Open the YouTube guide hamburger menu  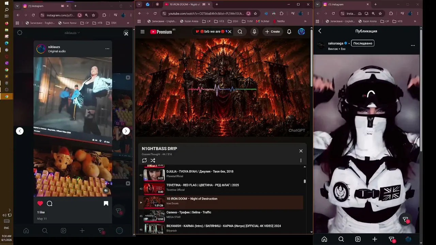click(142, 32)
